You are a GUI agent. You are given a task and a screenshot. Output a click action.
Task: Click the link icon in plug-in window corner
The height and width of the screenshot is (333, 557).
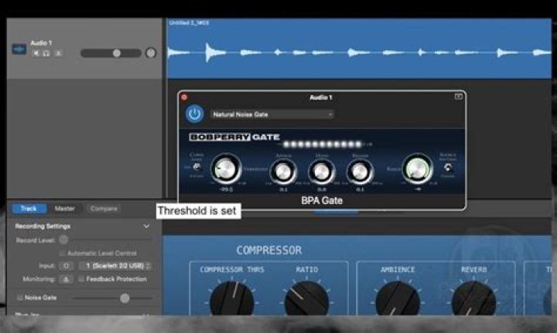coord(458,97)
